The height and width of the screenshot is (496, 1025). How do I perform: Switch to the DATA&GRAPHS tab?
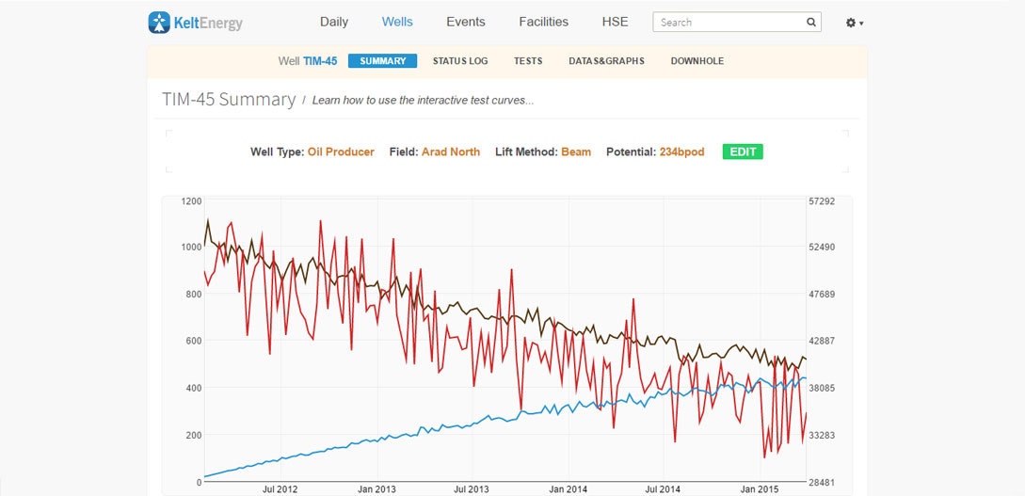[607, 61]
